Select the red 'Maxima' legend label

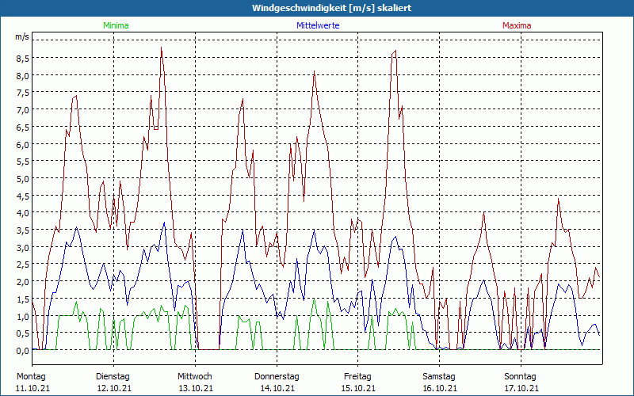[517, 25]
